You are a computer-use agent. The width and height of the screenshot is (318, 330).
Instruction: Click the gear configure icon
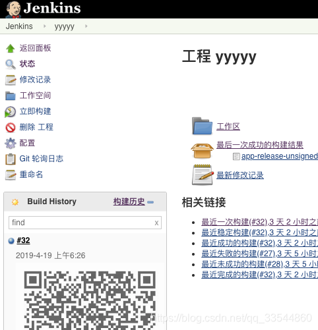[11, 144]
